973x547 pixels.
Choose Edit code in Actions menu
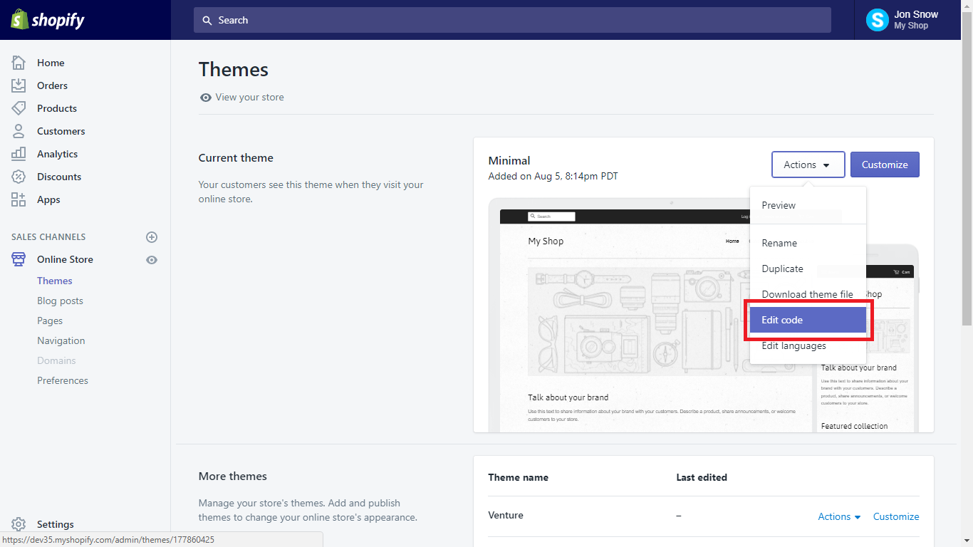[808, 320]
